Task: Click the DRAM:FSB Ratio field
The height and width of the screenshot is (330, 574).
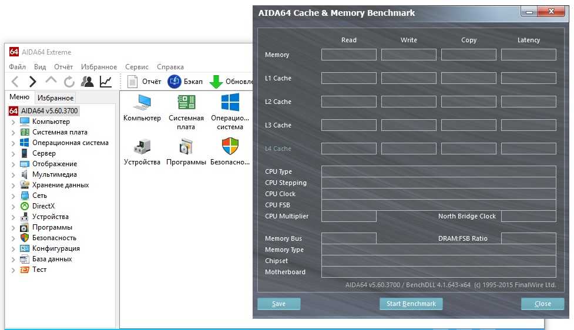Action: coord(529,238)
